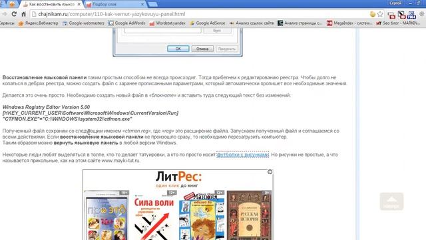Image resolution: width=426 pixels, height=240 pixels.
Task: Open 'Seo блог - MARKIN' bookmark
Action: 398,23
